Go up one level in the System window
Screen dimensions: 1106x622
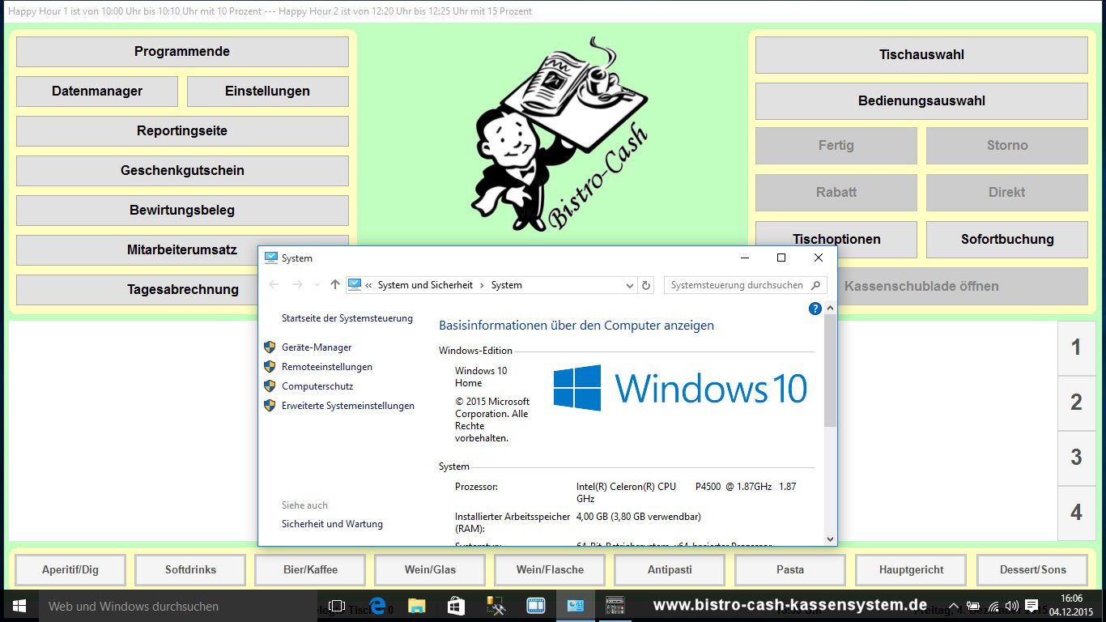(x=335, y=285)
